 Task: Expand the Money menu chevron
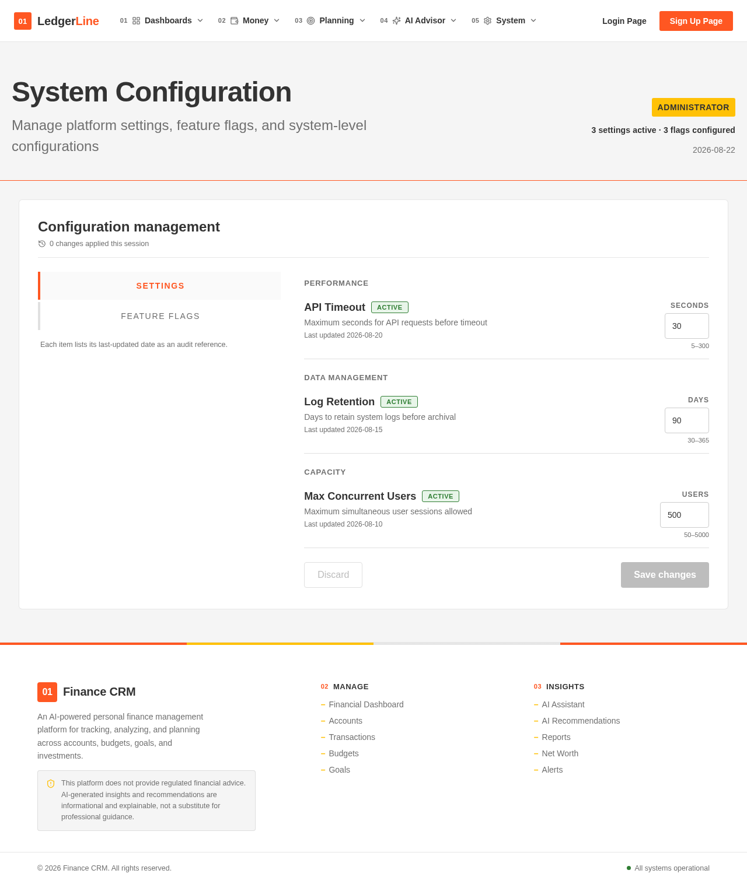(x=277, y=20)
